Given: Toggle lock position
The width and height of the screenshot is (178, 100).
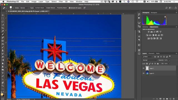Looking at the screenshot, I should click(x=152, y=64).
